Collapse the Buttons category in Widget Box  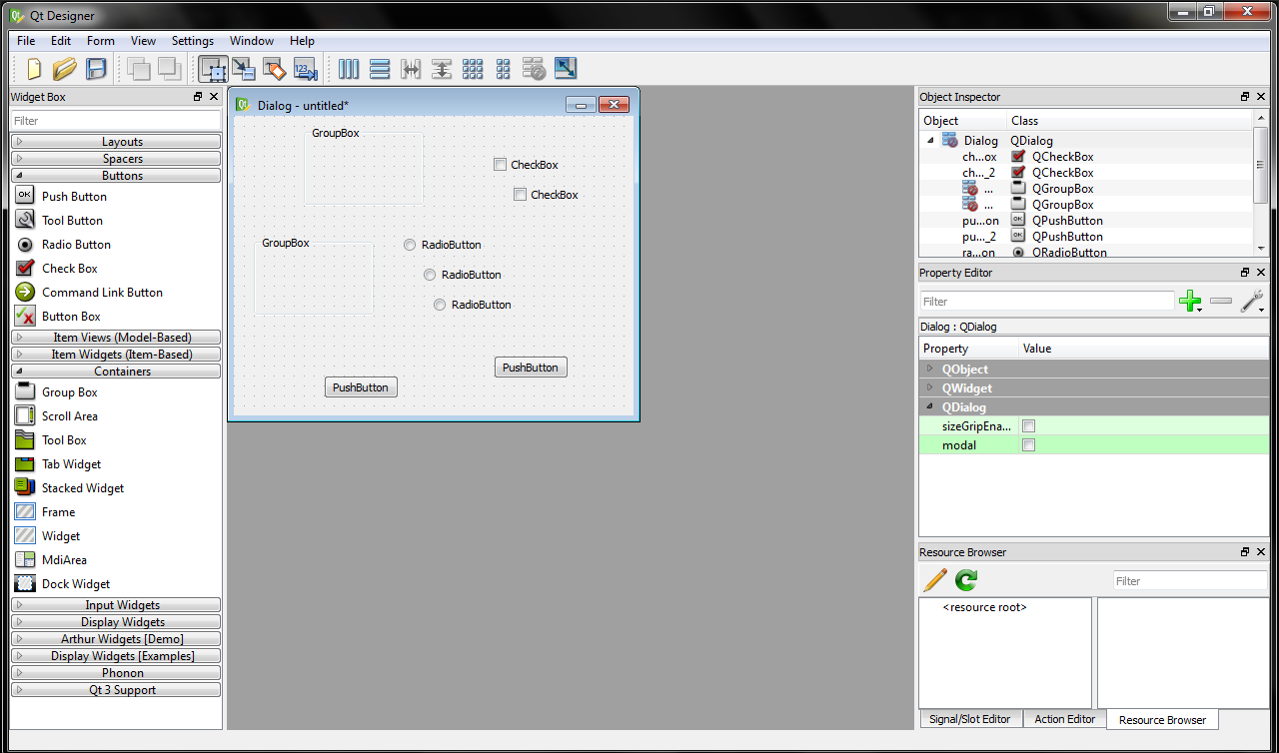(x=116, y=176)
